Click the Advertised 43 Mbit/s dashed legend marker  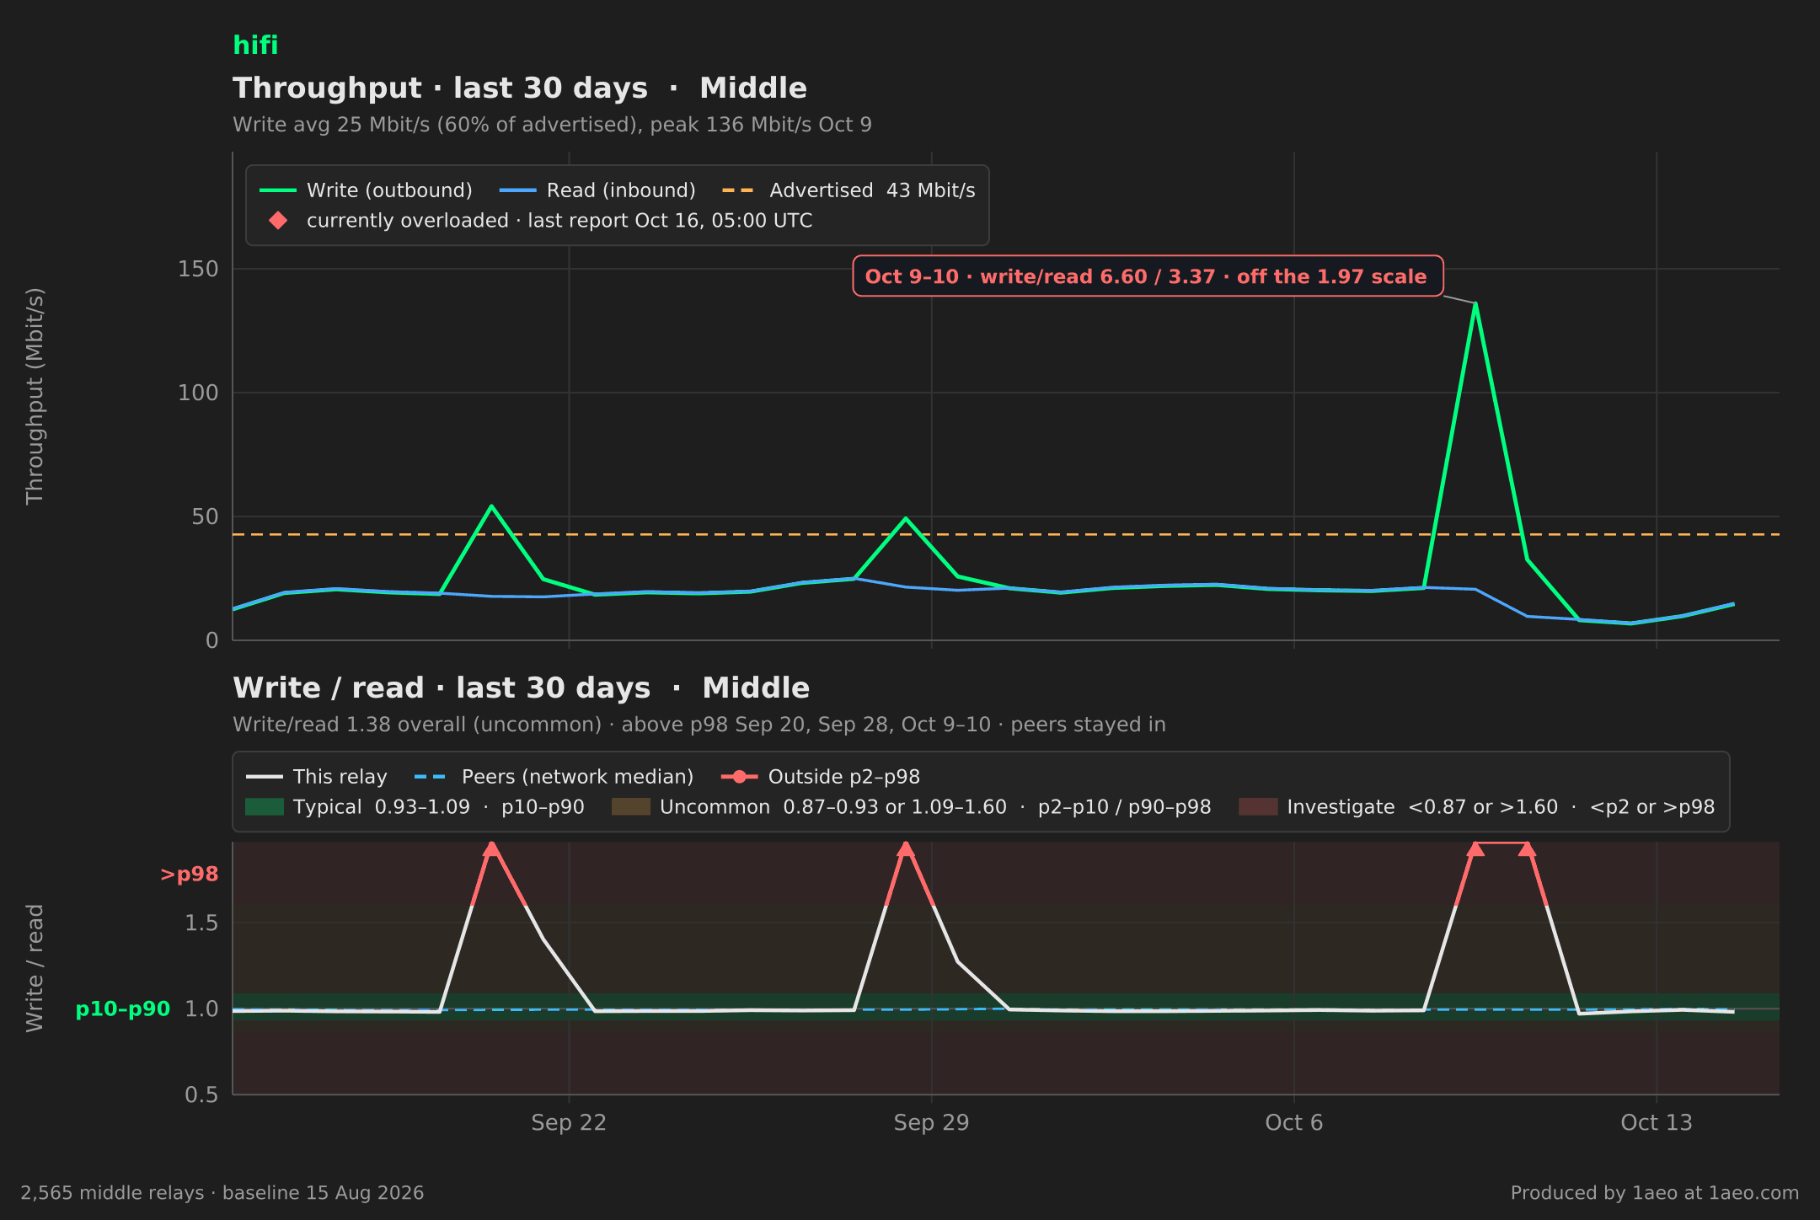(x=739, y=190)
